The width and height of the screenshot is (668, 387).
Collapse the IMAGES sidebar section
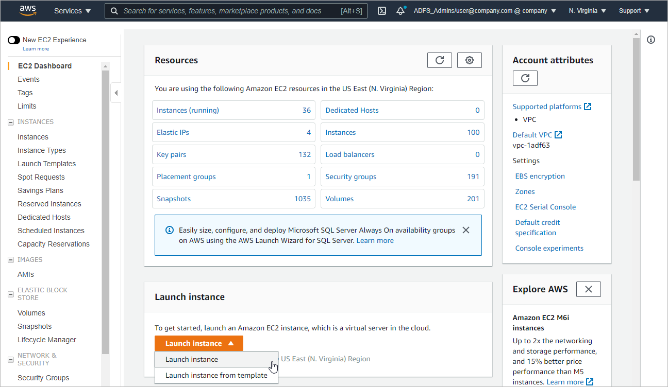click(x=10, y=260)
